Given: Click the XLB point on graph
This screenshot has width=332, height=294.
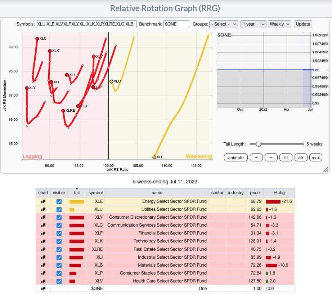Looking at the screenshot, I should (x=78, y=106).
